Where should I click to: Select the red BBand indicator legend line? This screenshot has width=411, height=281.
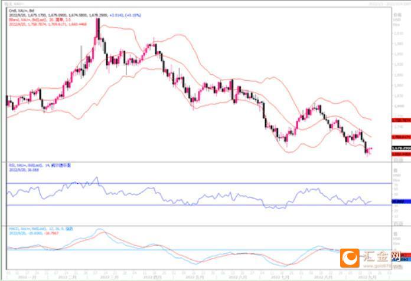pos(40,20)
